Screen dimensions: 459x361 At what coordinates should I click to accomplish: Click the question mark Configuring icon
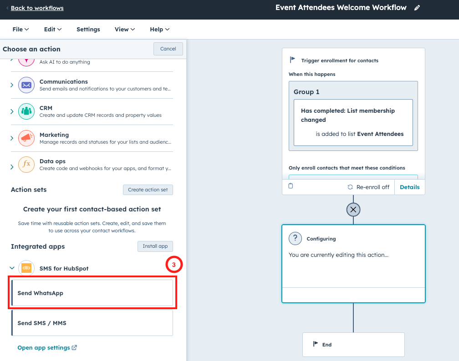point(295,239)
